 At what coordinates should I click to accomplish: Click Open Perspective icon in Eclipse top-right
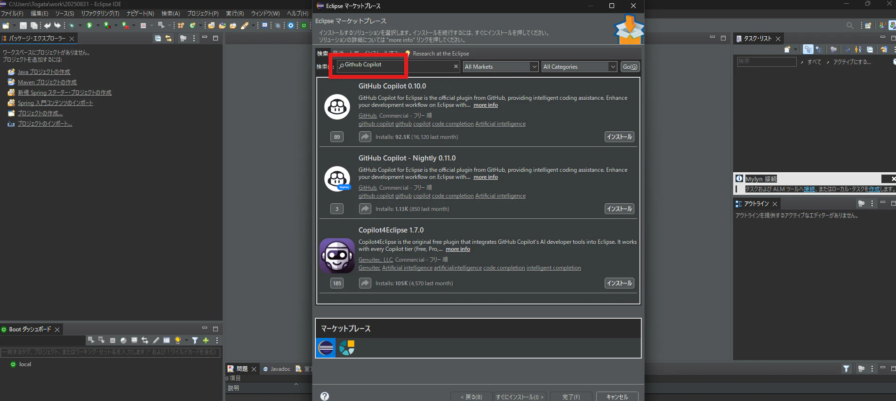coord(869,25)
